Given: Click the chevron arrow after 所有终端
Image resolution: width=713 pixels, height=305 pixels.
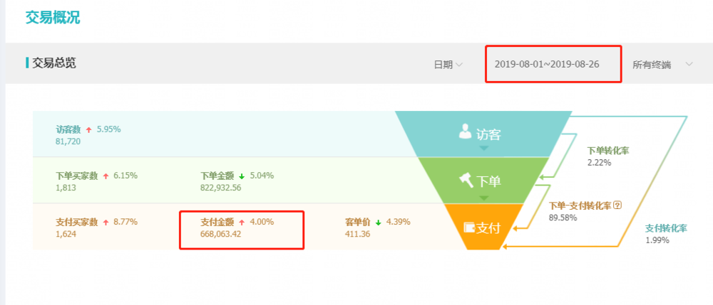Looking at the screenshot, I should [x=689, y=65].
